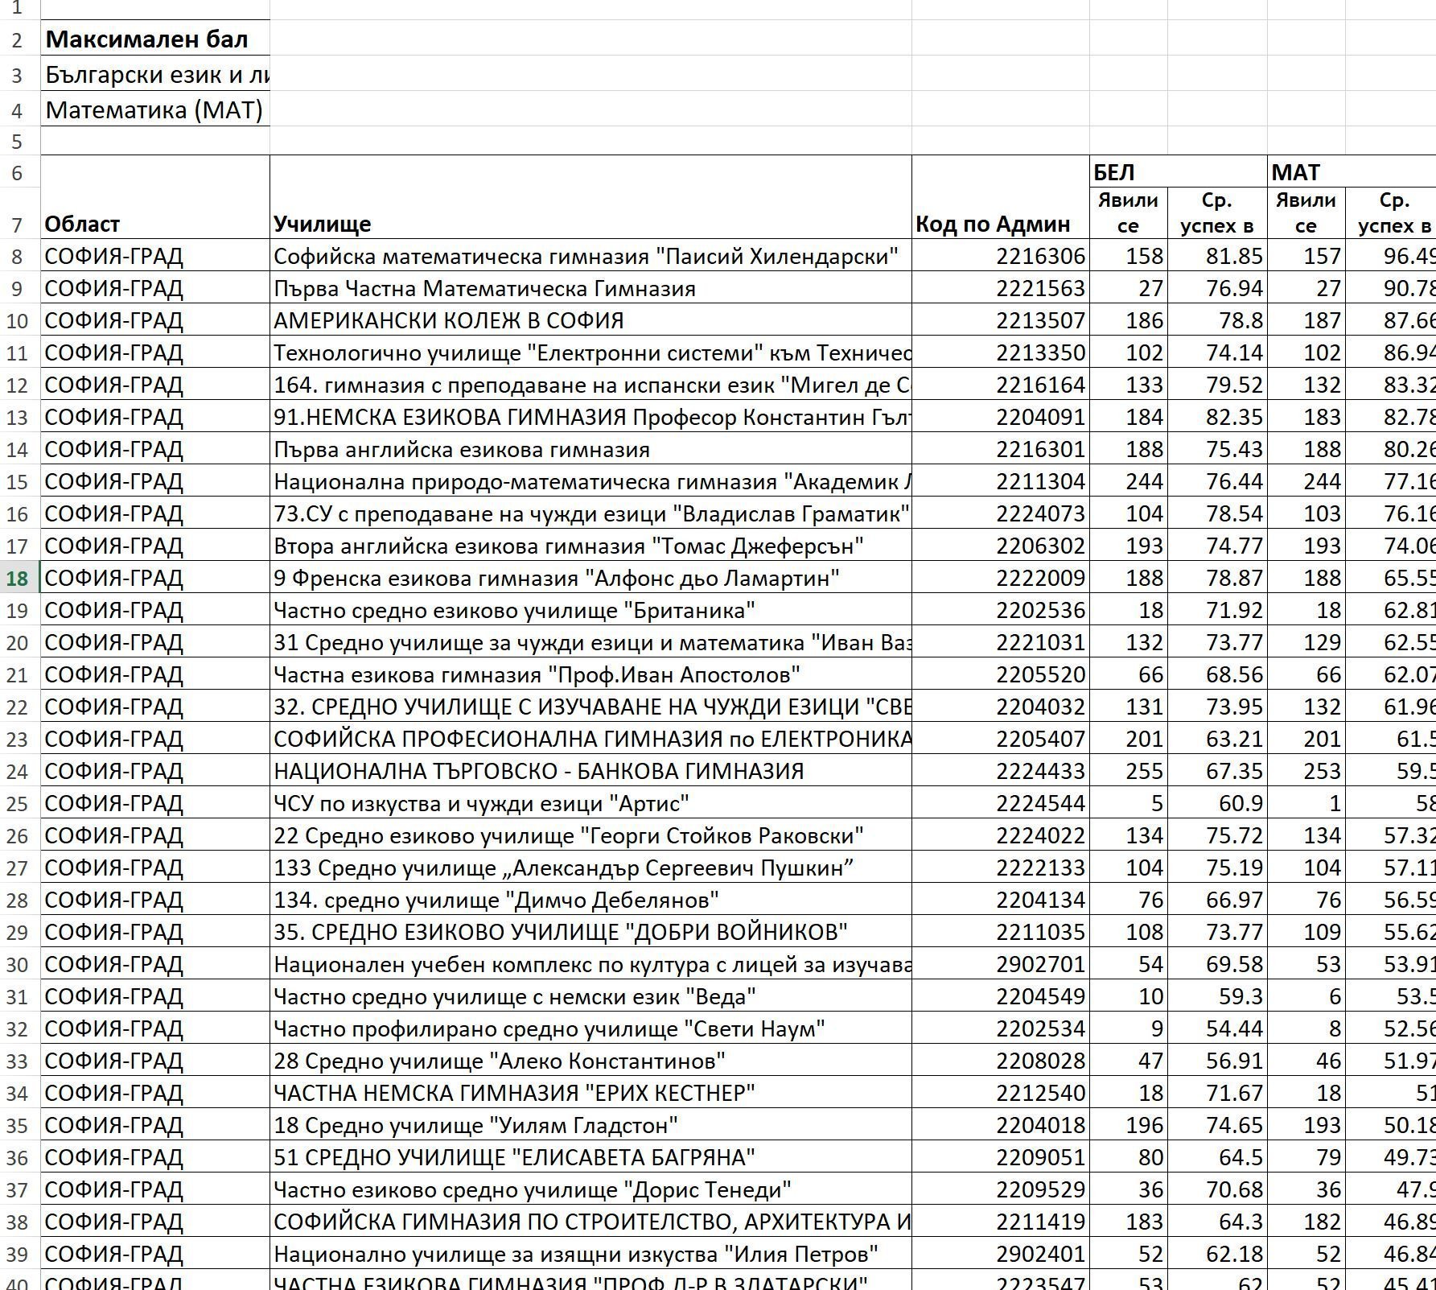Image resolution: width=1436 pixels, height=1290 pixels.
Task: Select the '9 Френска езикова гимназия' cell
Action: coord(590,578)
